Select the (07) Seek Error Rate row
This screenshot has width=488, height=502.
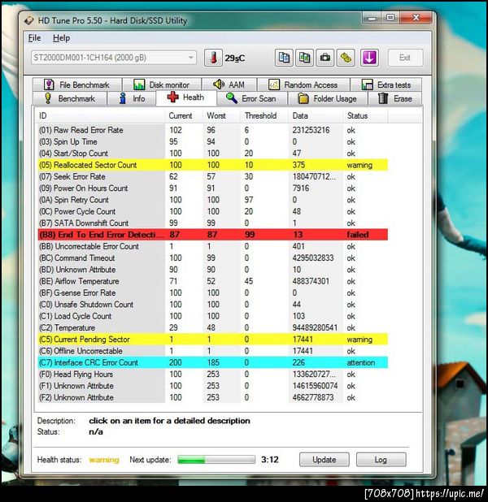[212, 177]
